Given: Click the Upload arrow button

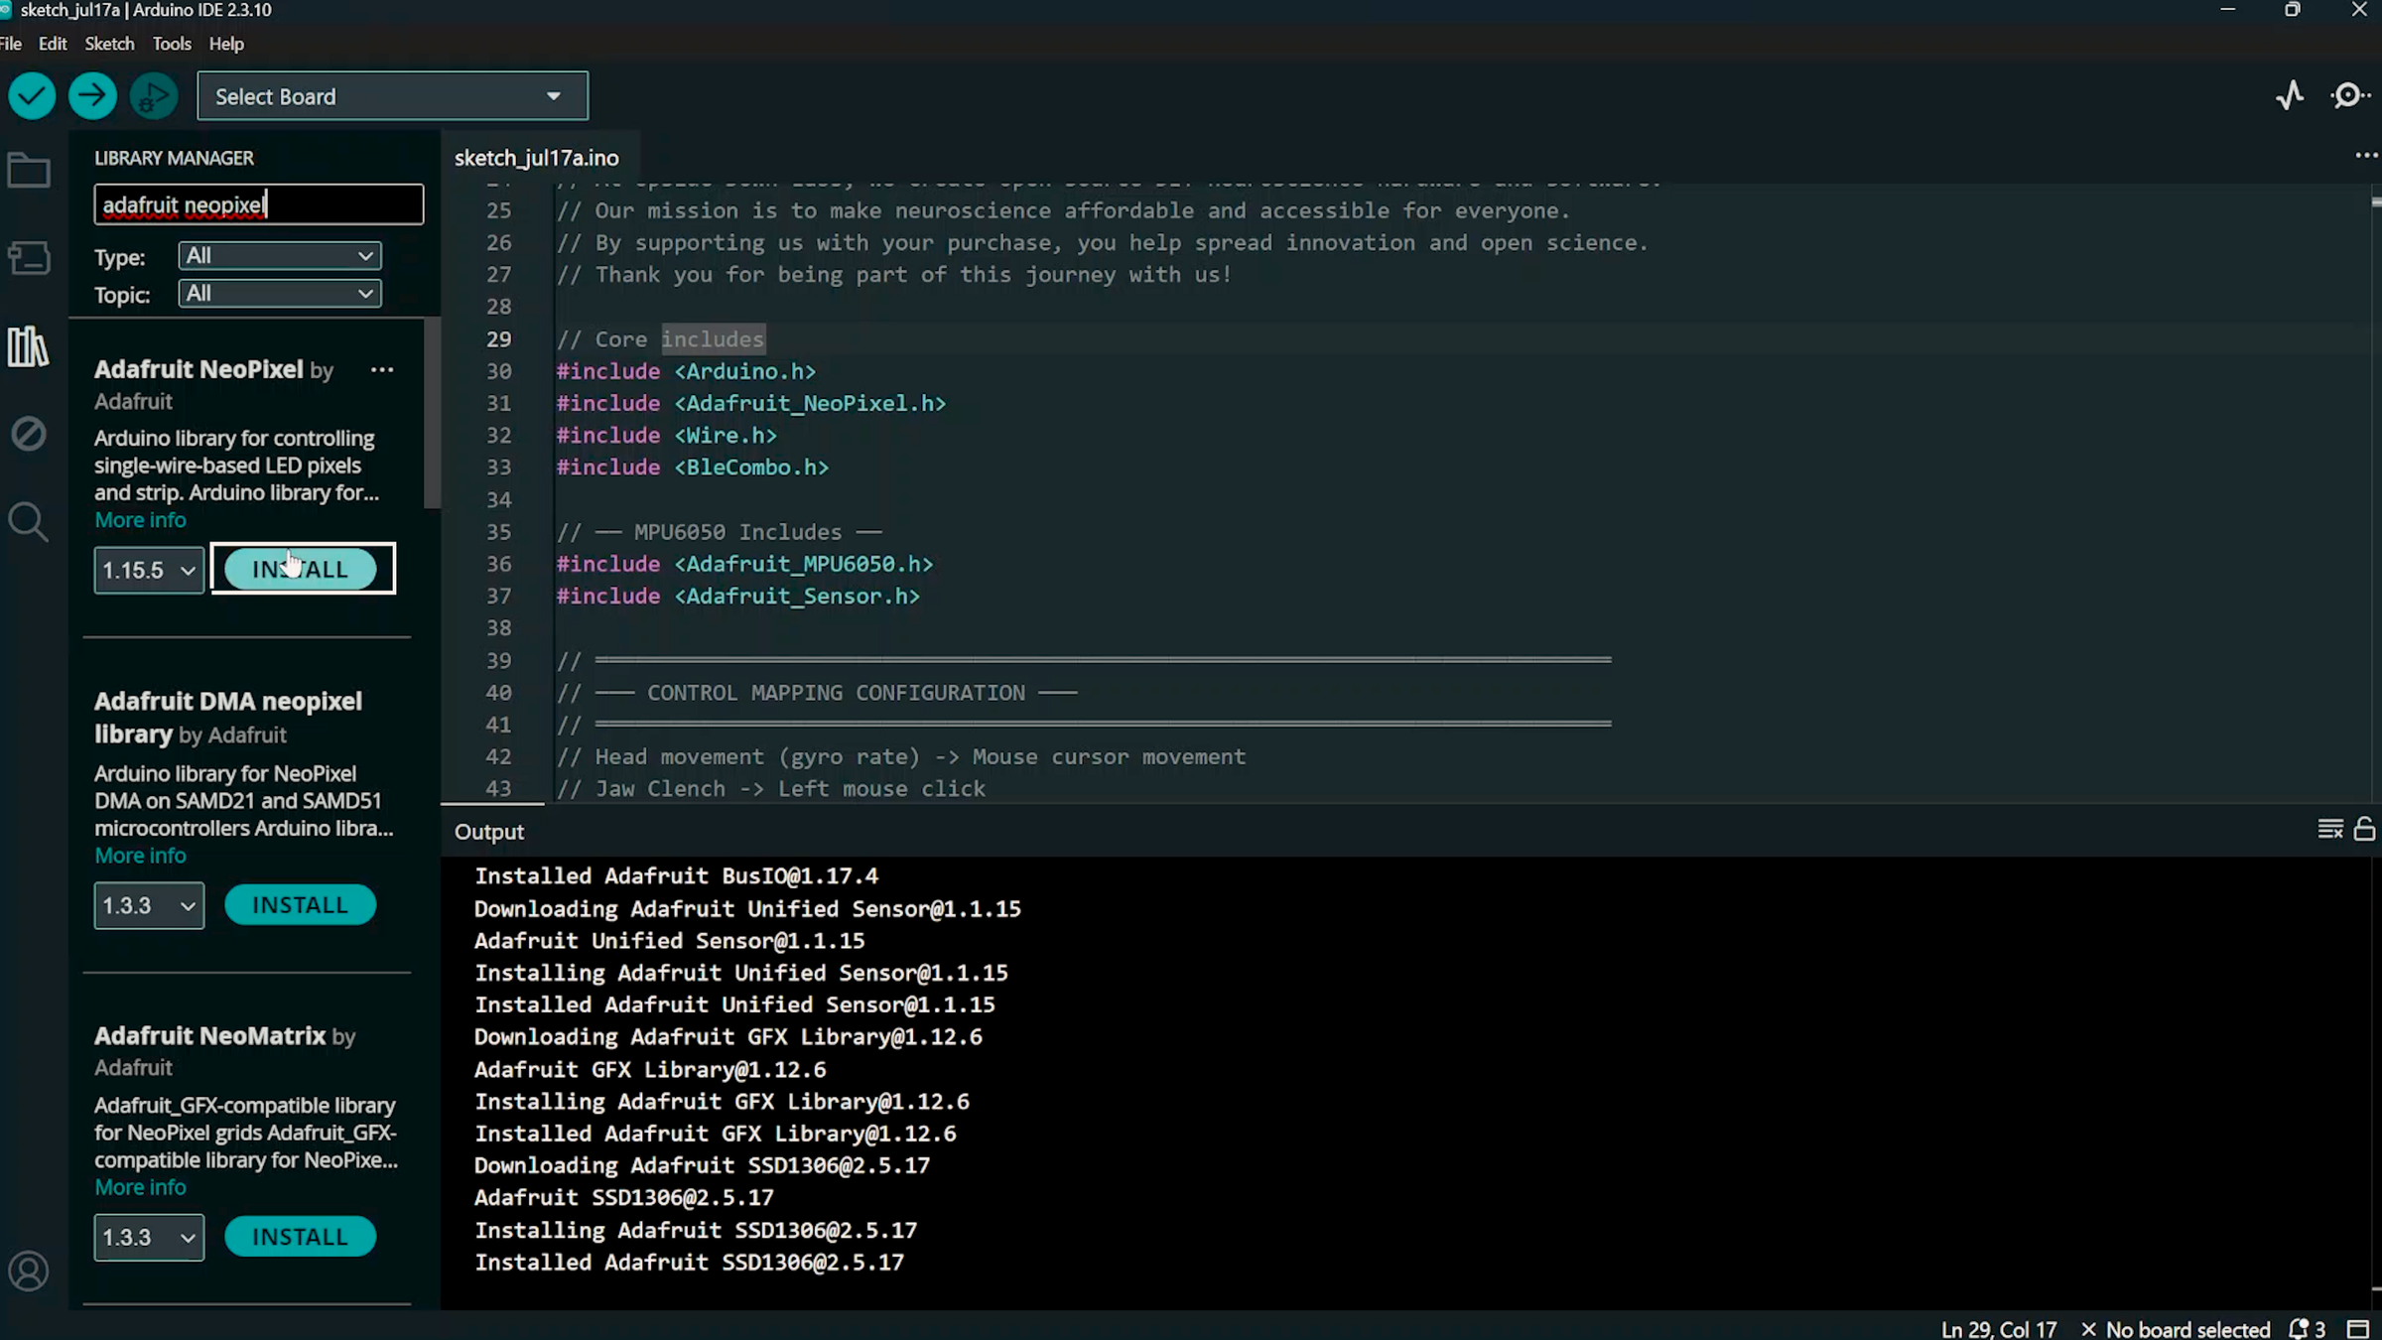Looking at the screenshot, I should coord(92,96).
